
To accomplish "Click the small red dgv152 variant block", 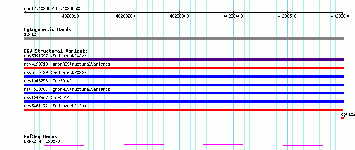I will tap(343, 118).
